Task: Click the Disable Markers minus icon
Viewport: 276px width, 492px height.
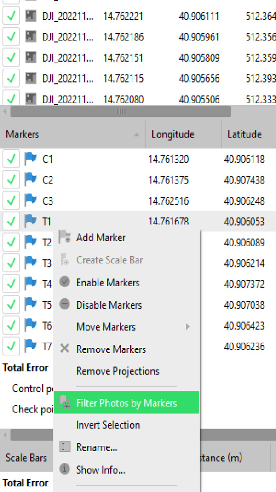Action: click(x=65, y=304)
